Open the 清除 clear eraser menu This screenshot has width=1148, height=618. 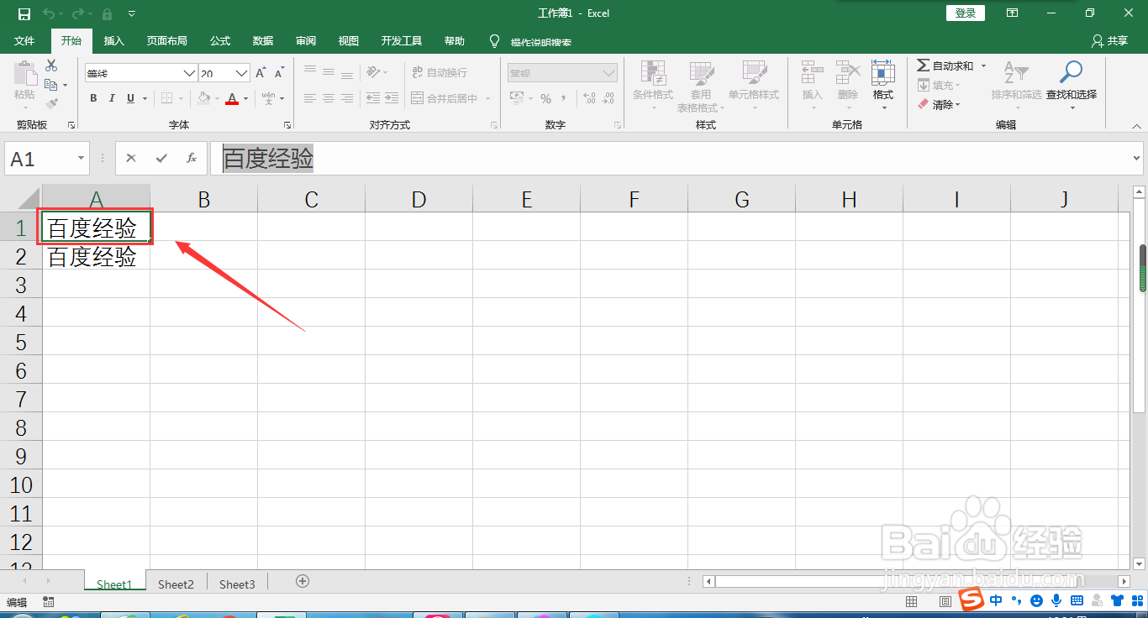pyautogui.click(x=939, y=105)
